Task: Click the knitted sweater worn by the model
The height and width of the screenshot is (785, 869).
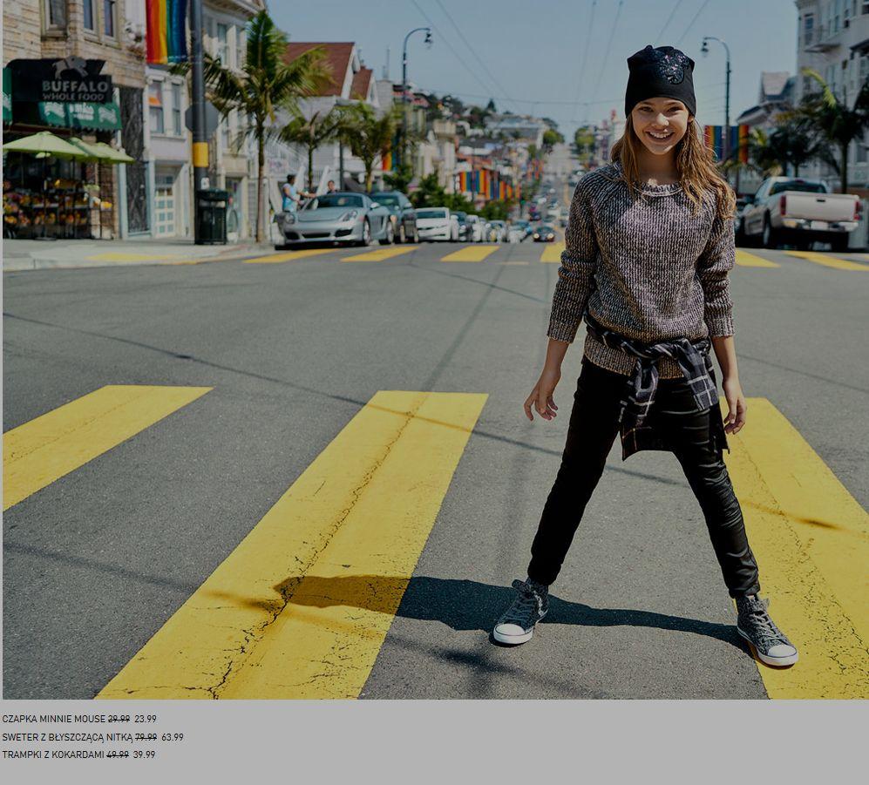Action: (x=645, y=261)
